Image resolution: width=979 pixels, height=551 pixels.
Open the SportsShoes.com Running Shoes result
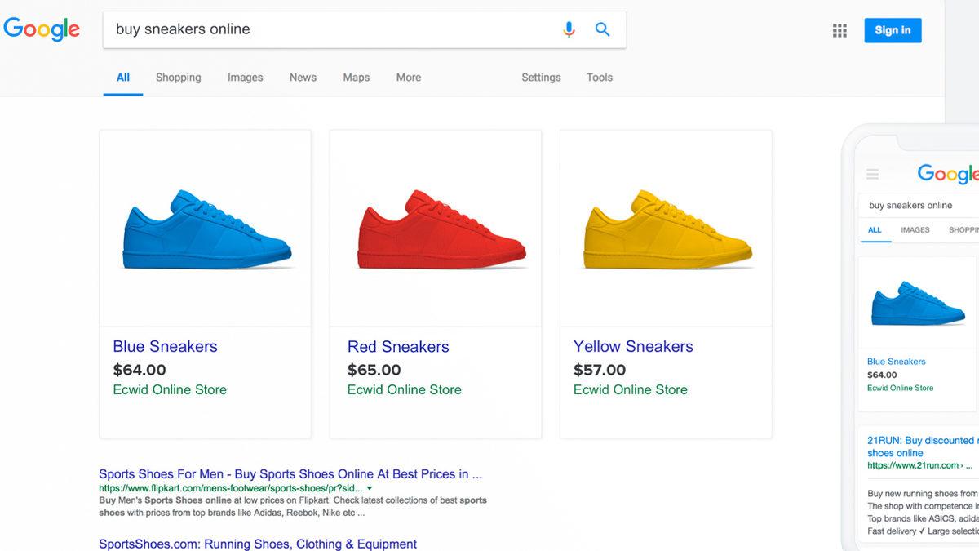(258, 544)
